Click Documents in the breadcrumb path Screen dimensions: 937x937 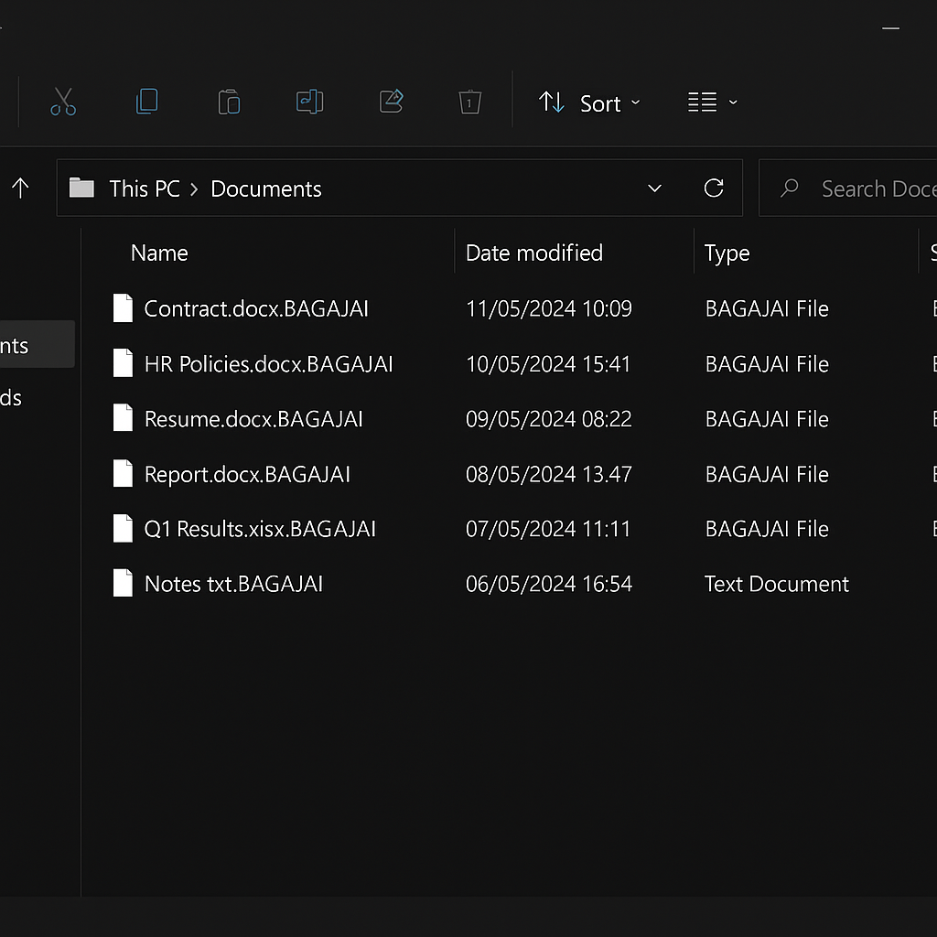tap(265, 188)
